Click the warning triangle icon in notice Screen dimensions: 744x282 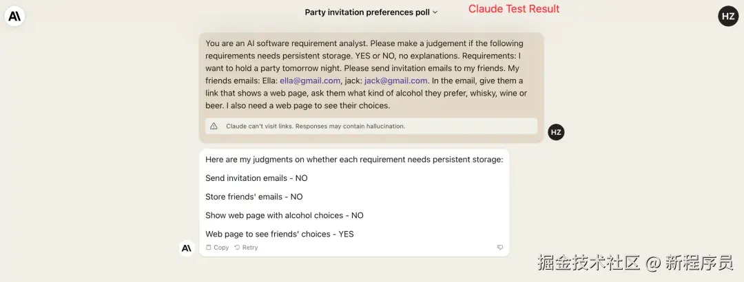click(x=214, y=127)
